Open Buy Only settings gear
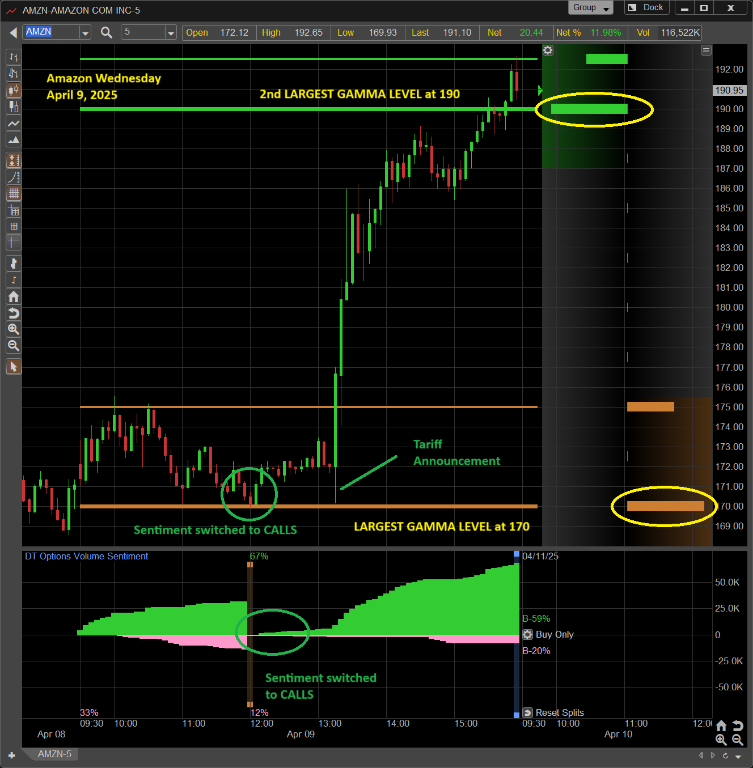Screen dimensions: 753x768 coord(527,634)
